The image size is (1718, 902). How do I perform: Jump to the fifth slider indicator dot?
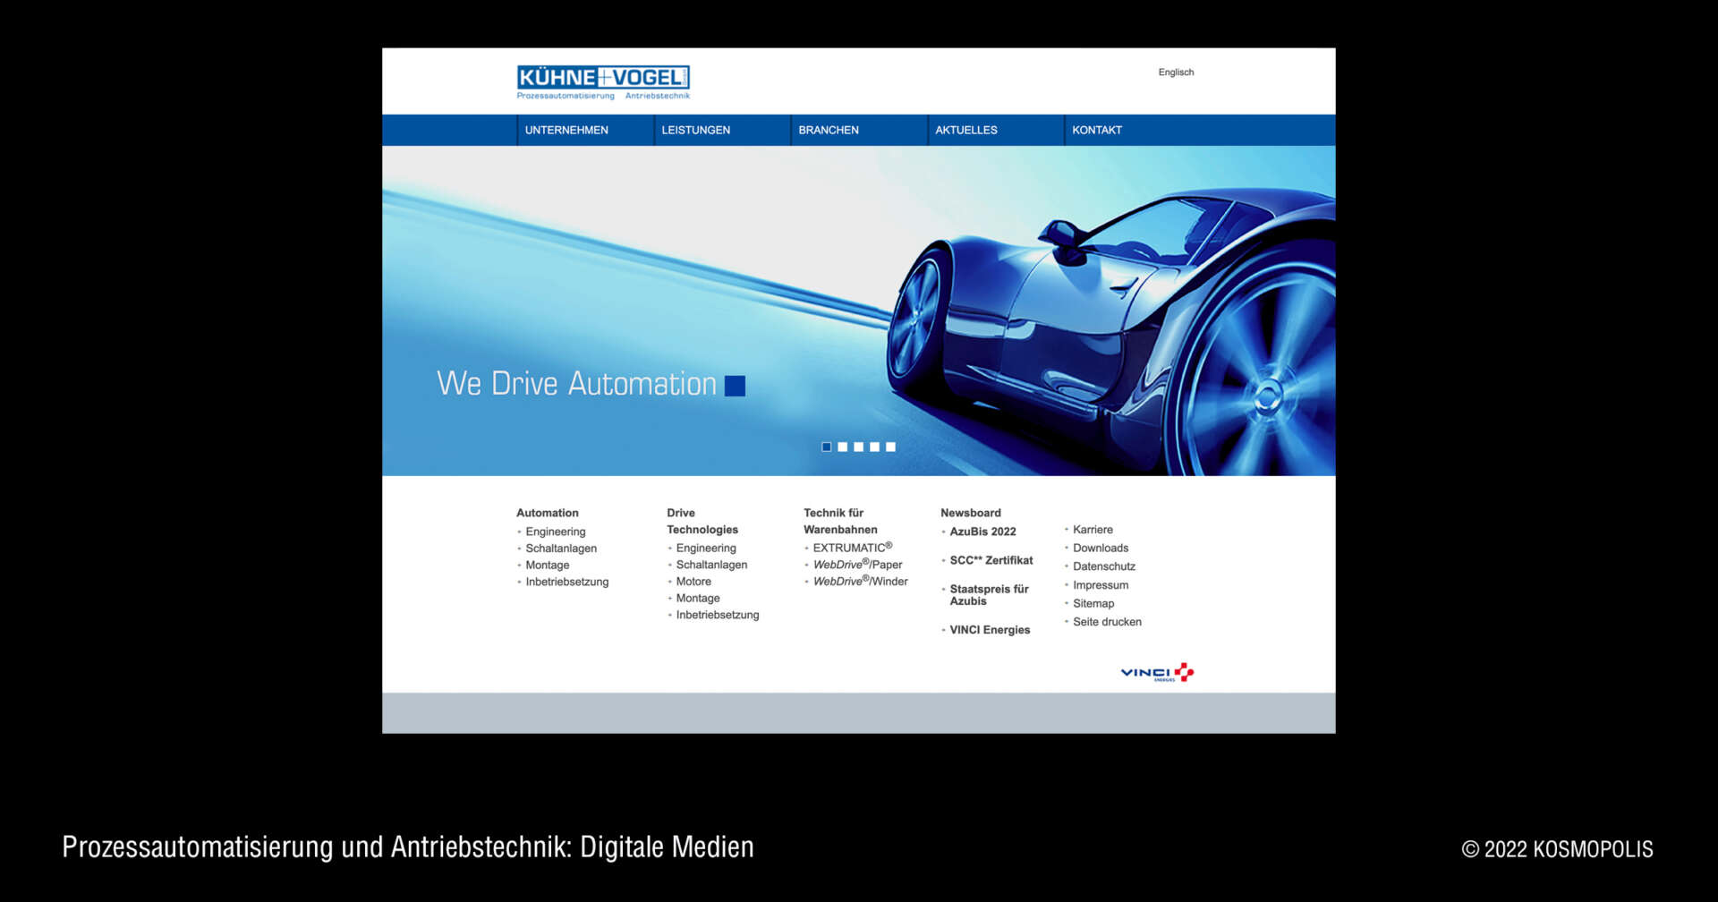(x=890, y=447)
